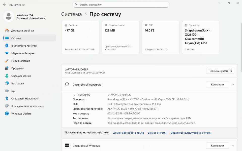Collapse the Специфікації пристрою section
242x151 pixels.
[232, 84]
